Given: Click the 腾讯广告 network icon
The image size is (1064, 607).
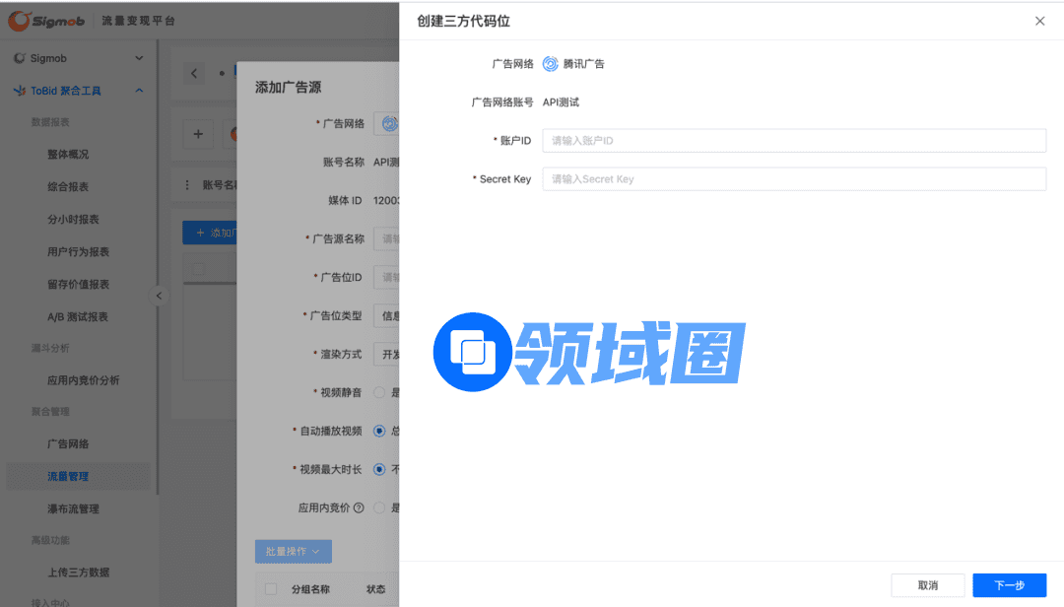Looking at the screenshot, I should click(x=551, y=64).
